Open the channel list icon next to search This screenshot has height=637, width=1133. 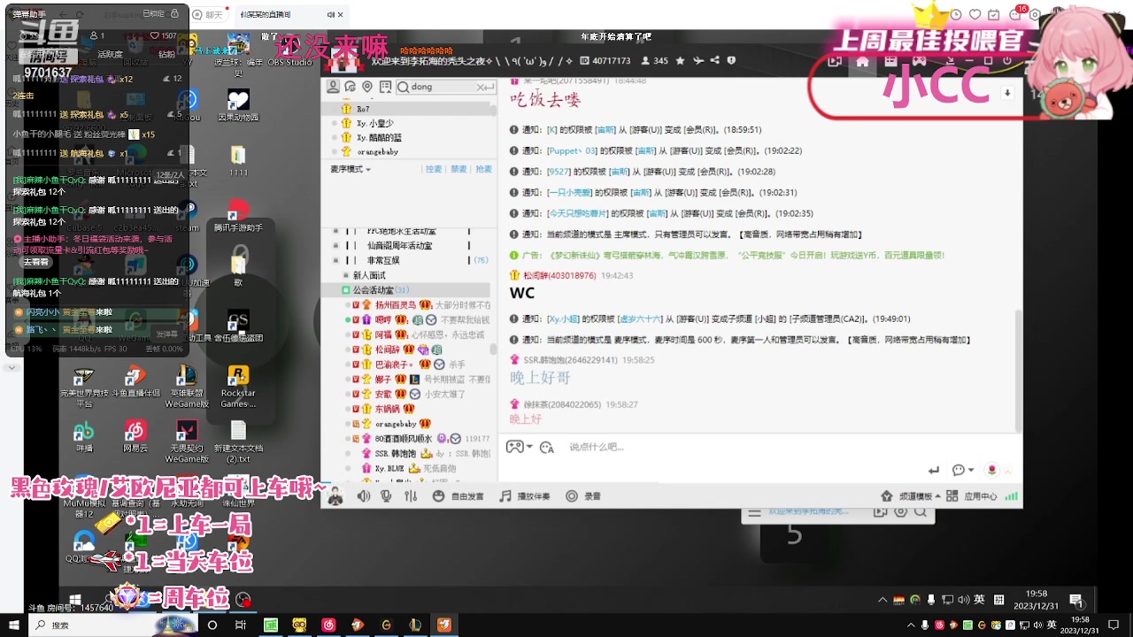pos(384,87)
